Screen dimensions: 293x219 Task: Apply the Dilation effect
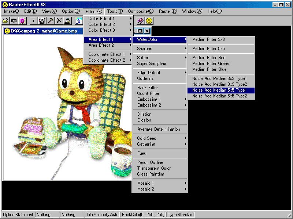point(160,114)
